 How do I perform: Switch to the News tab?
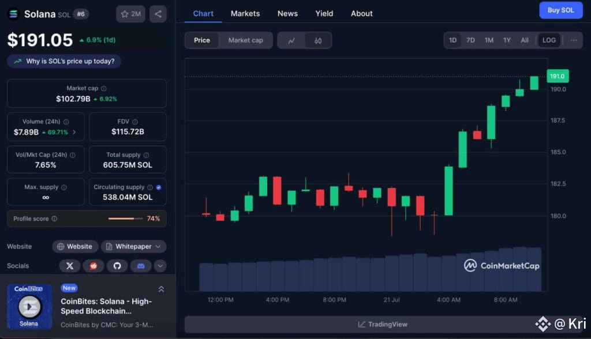point(287,14)
